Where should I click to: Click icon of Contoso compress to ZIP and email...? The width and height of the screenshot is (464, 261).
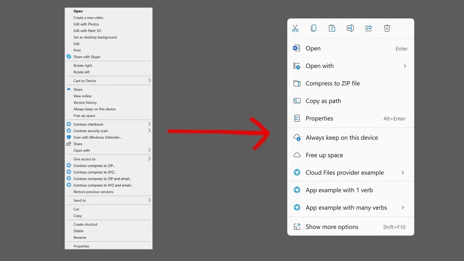(69, 179)
